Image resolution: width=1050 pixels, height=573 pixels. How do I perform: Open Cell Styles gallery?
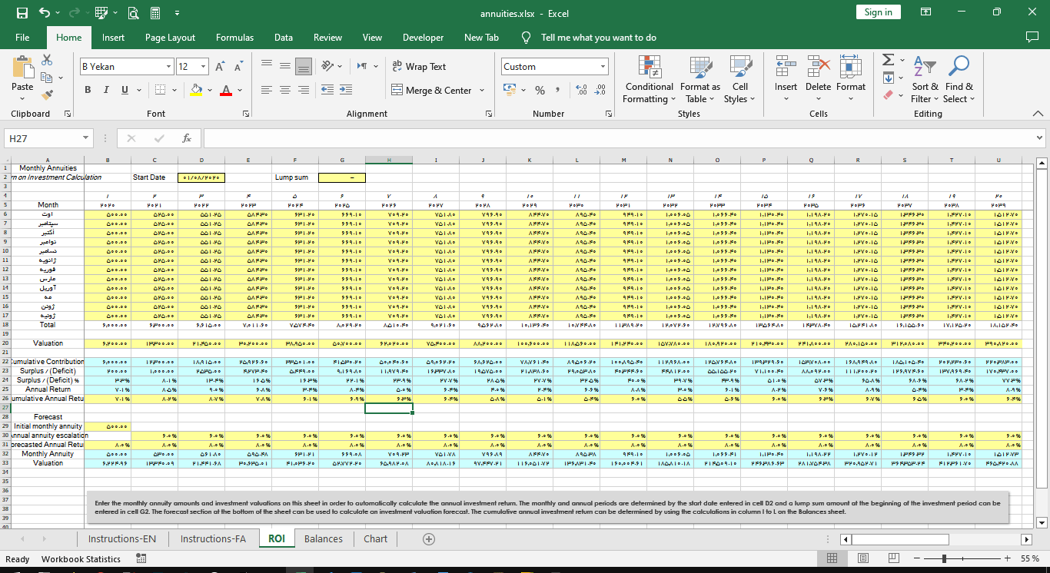click(x=739, y=79)
